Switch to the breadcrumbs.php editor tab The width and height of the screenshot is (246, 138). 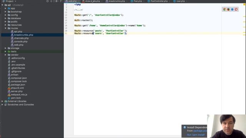(x=116, y=1)
